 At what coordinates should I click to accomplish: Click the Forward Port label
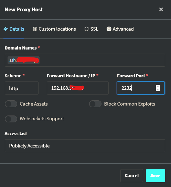tap(131, 76)
